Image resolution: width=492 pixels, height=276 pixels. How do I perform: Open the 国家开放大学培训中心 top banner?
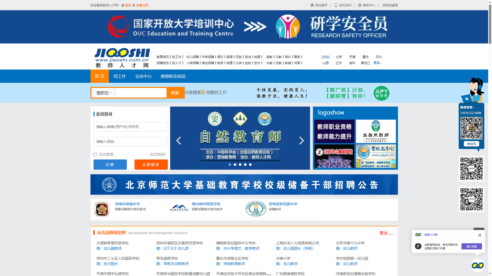244,27
